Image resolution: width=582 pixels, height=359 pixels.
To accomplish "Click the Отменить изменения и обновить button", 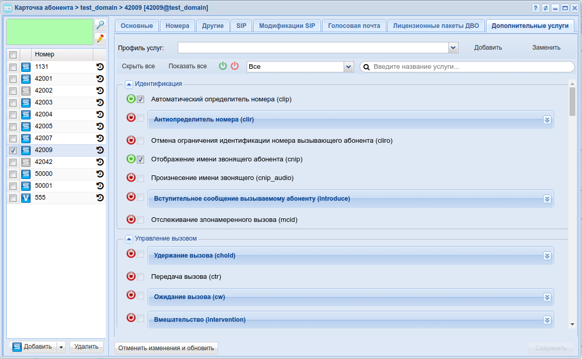I will point(166,348).
